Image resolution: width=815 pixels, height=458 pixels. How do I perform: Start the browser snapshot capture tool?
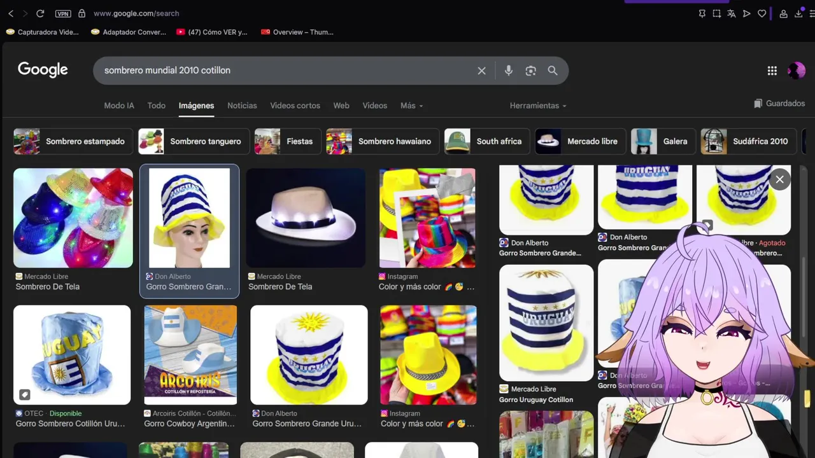click(717, 13)
